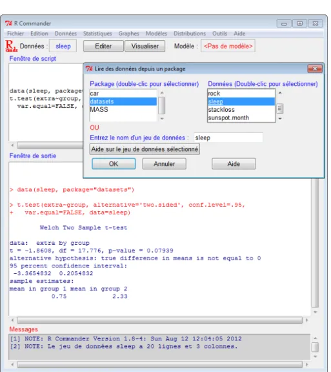Open the Aide menu in menu bar
Viewport: 331px width, 372px height.
coord(239,34)
